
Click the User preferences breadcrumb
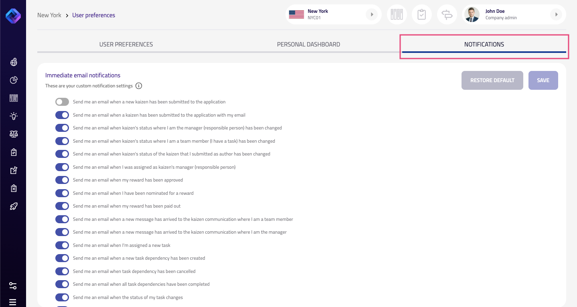click(93, 15)
